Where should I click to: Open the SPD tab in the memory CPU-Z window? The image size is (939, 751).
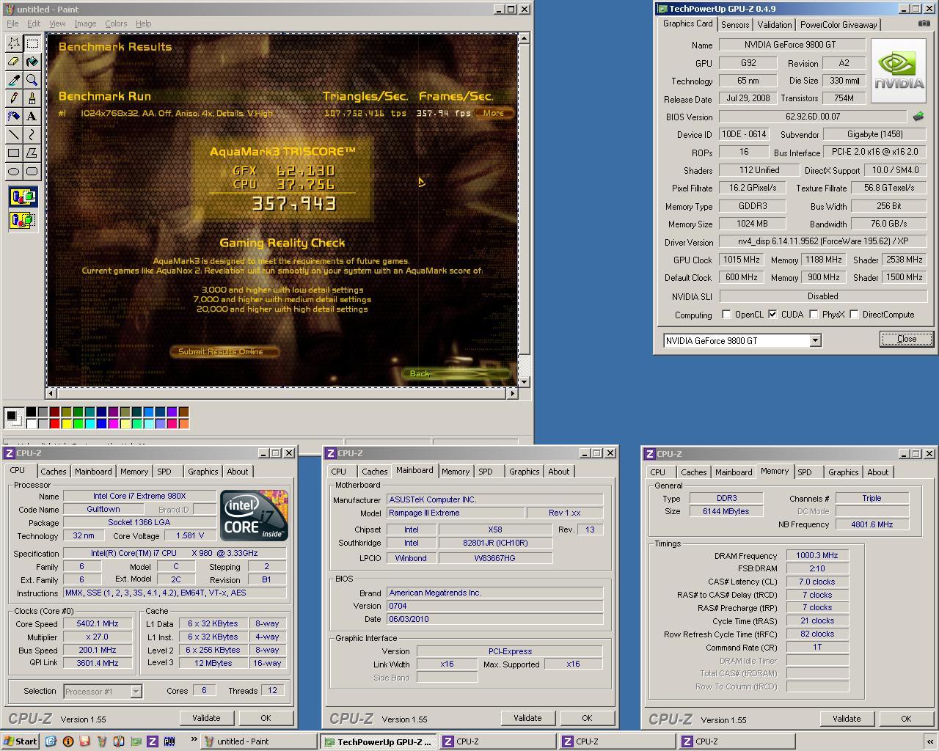[805, 472]
